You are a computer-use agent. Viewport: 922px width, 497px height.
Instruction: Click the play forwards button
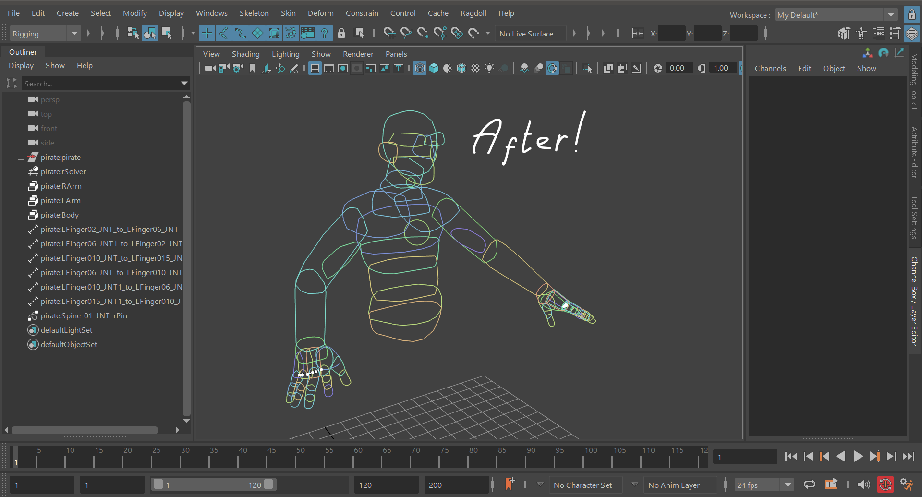coord(858,456)
